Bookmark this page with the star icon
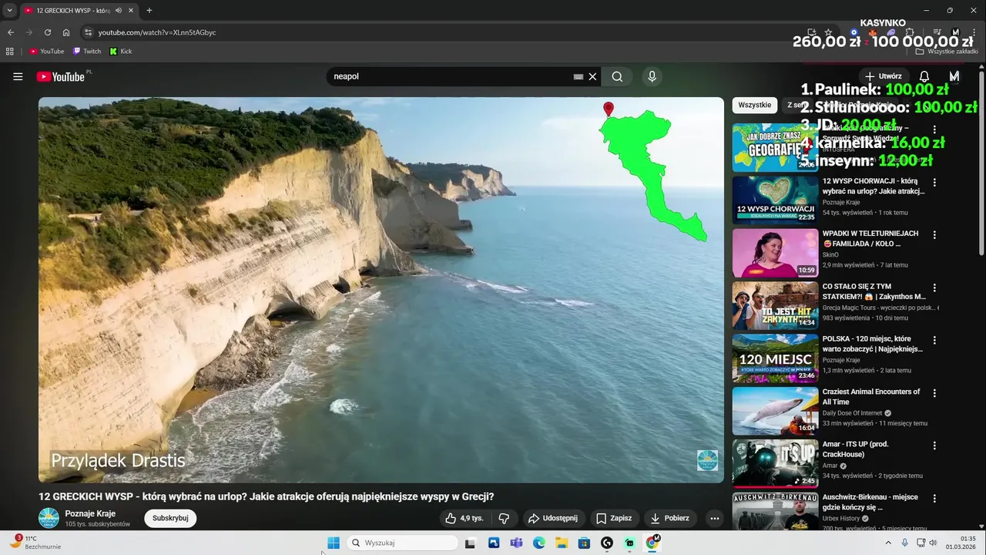The width and height of the screenshot is (986, 555). tap(828, 32)
